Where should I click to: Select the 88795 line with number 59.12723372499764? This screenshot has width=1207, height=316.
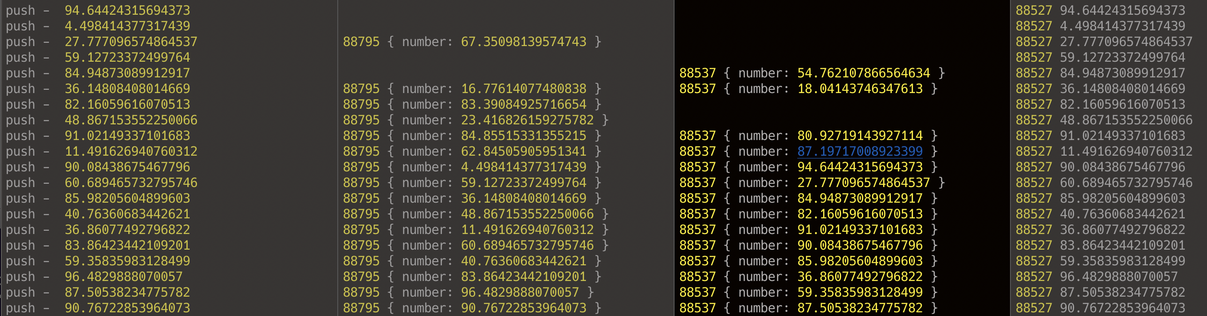472,183
